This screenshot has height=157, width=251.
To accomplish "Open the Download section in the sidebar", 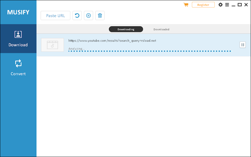I will (18, 39).
